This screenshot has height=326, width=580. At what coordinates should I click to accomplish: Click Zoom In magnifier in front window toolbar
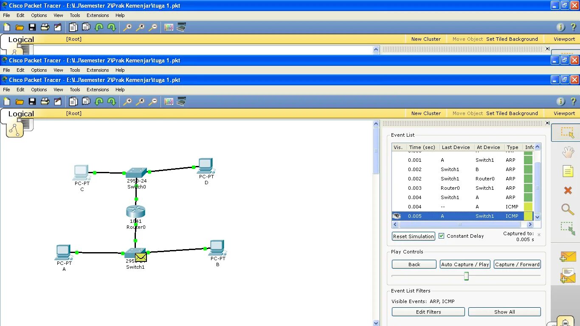[x=127, y=101]
